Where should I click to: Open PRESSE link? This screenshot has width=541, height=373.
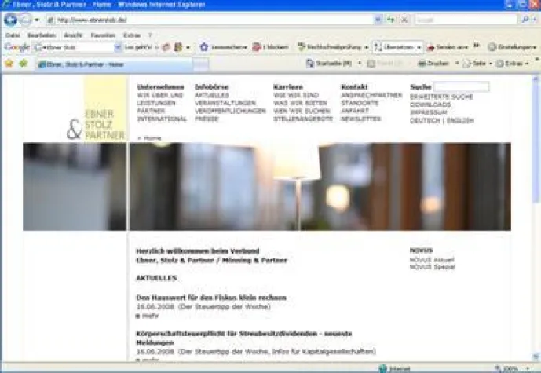(207, 119)
